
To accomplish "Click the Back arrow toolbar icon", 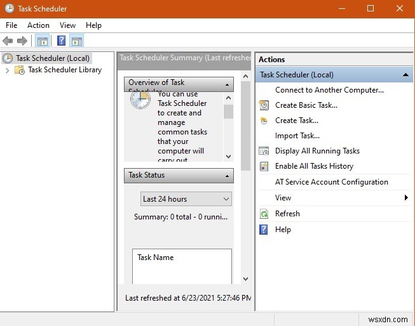I will click(x=8, y=41).
